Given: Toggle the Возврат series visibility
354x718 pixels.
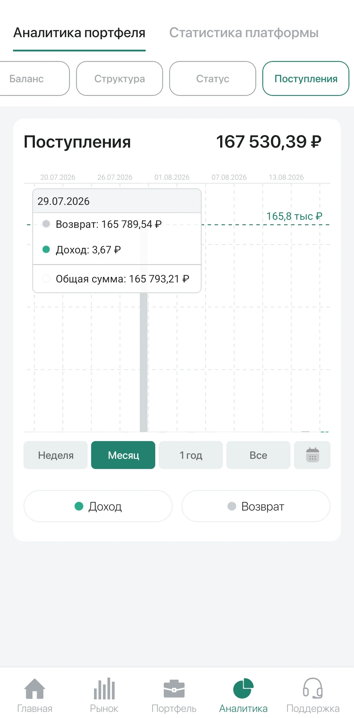Looking at the screenshot, I should tap(256, 506).
